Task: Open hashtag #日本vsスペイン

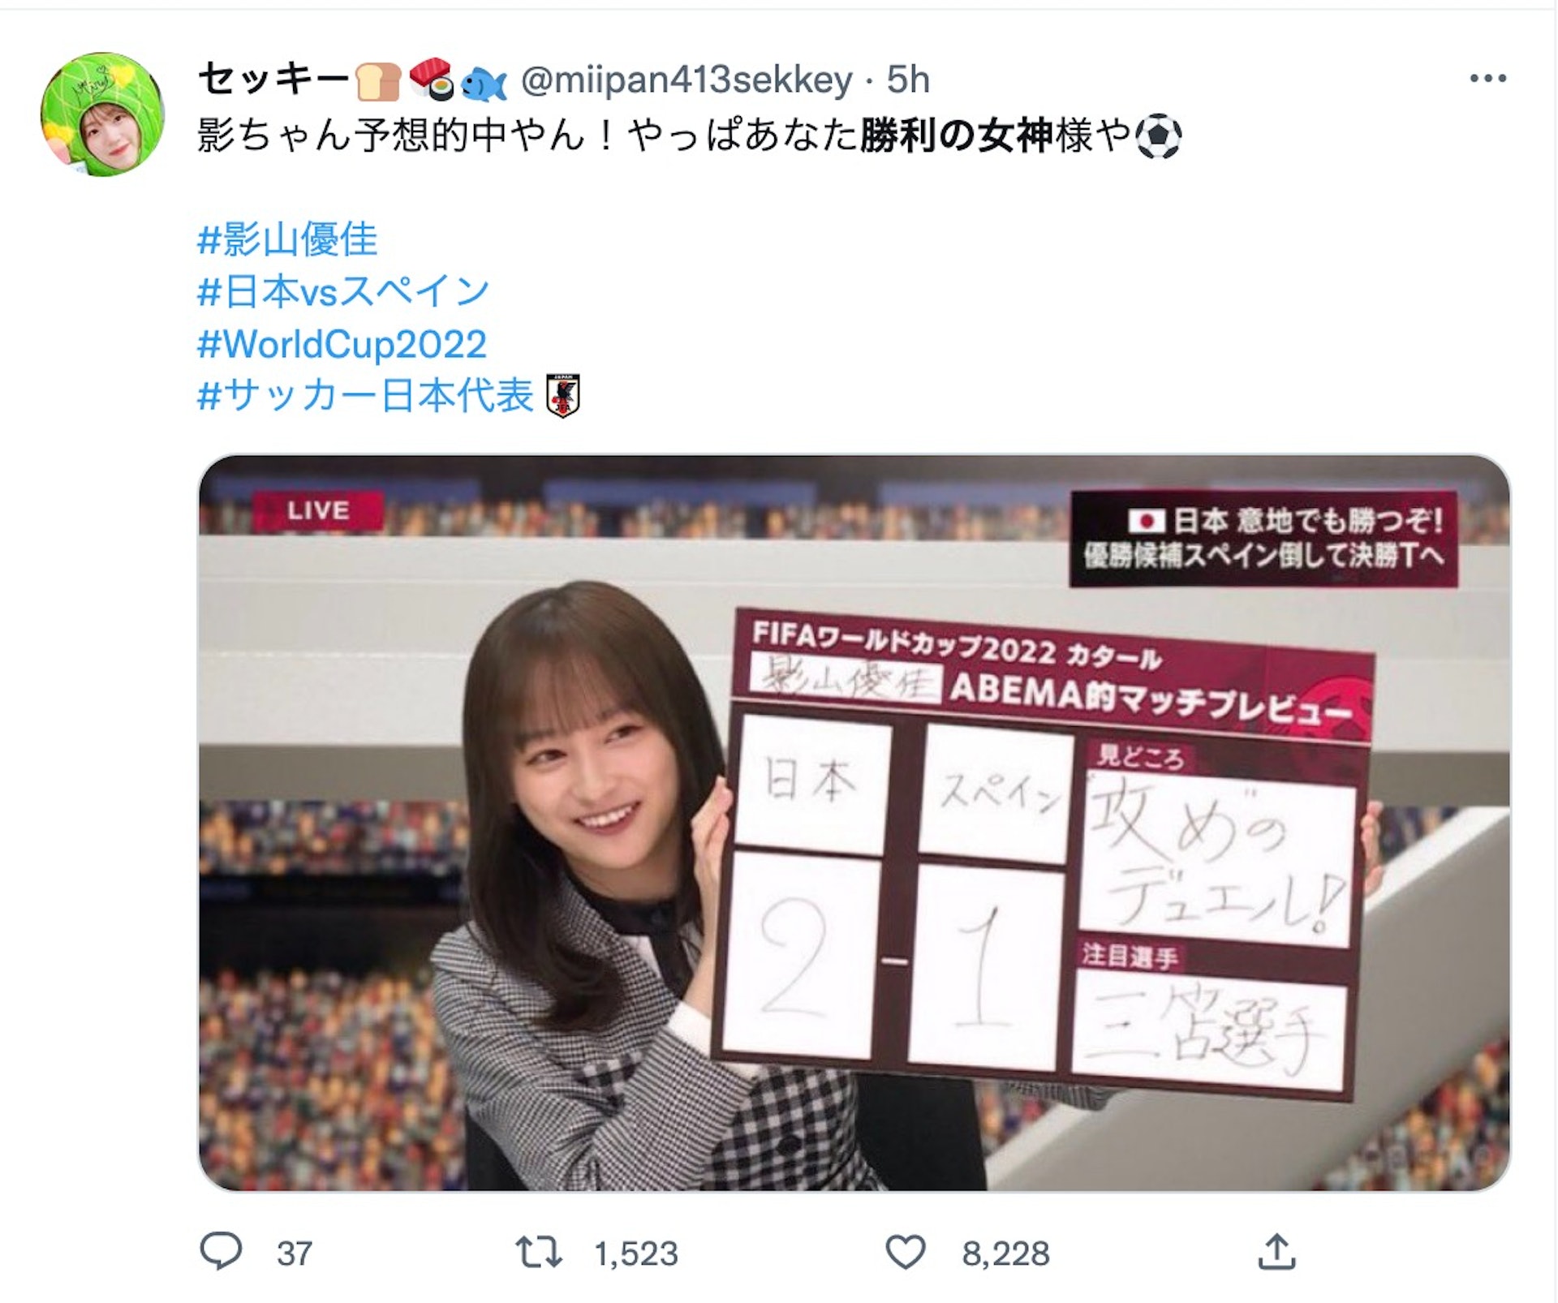Action: click(x=344, y=291)
